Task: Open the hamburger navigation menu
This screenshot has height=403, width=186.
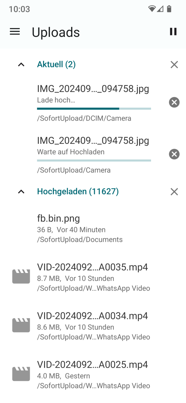Action: click(x=15, y=31)
